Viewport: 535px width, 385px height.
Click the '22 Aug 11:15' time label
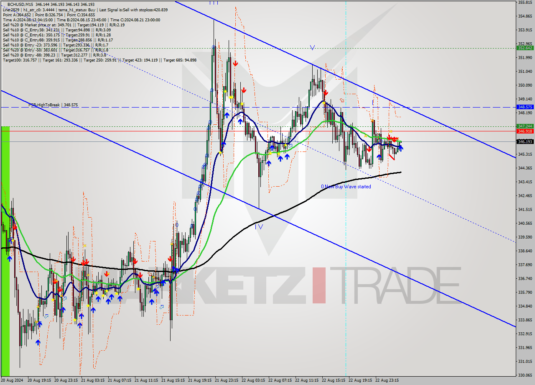click(307, 380)
